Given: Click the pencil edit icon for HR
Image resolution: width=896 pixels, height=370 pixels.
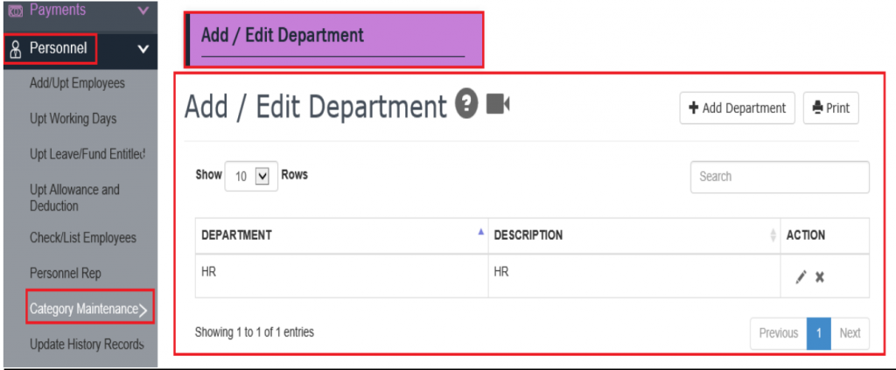Looking at the screenshot, I should [x=801, y=277].
